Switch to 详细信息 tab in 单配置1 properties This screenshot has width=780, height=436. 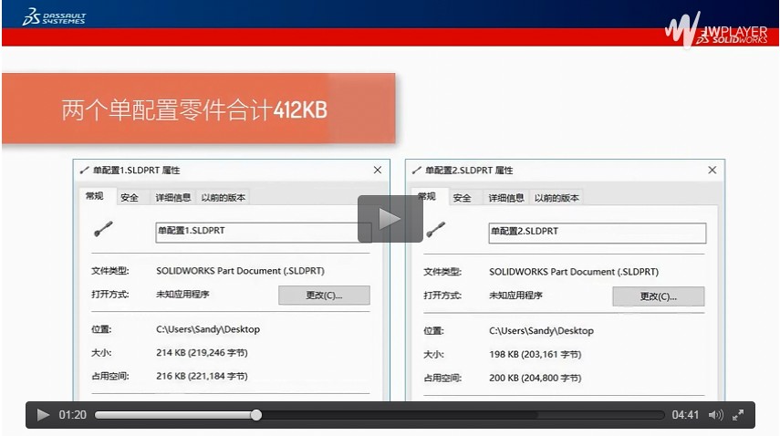(x=173, y=197)
